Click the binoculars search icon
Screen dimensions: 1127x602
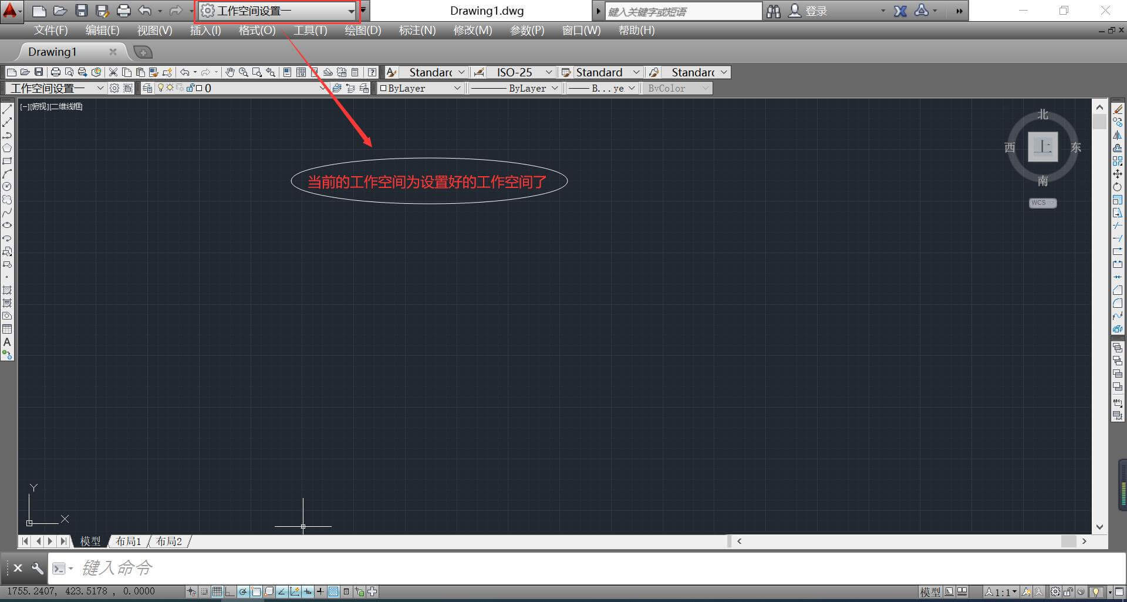click(774, 11)
